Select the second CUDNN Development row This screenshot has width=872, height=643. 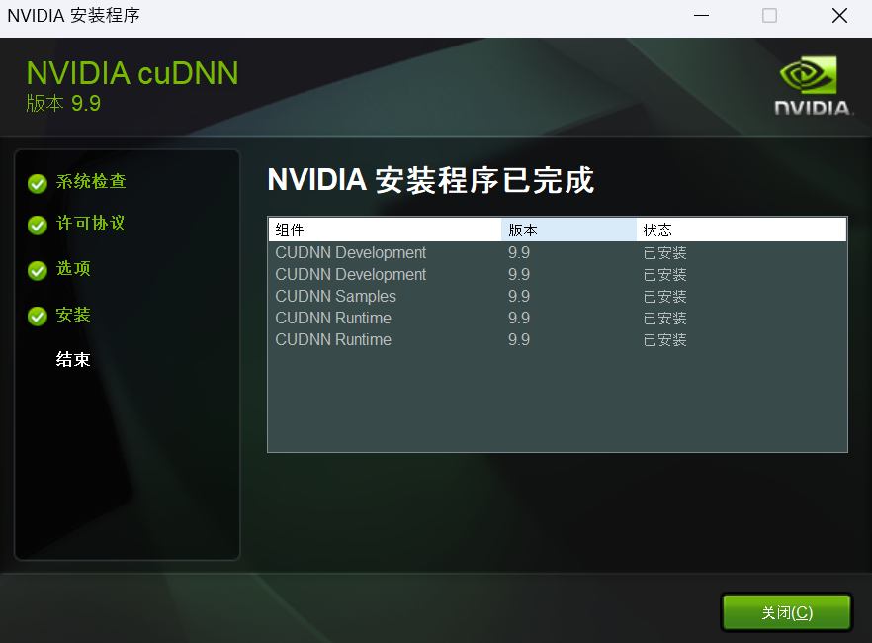coord(558,274)
